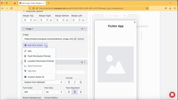
Task: Click the address bar URL
Action: pyautogui.click(x=81, y=8)
